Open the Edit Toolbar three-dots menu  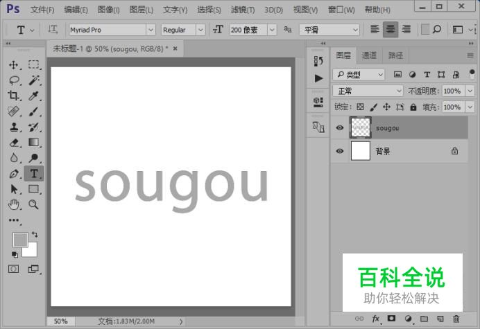14,220
